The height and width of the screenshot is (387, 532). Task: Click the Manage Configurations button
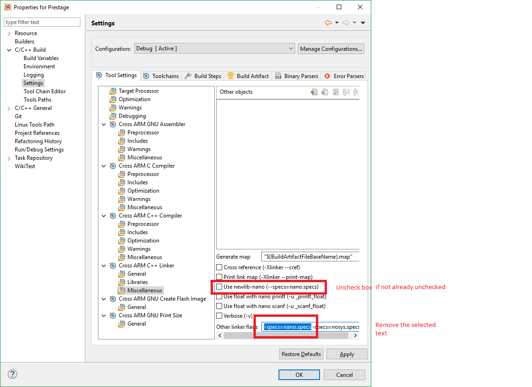click(x=331, y=48)
